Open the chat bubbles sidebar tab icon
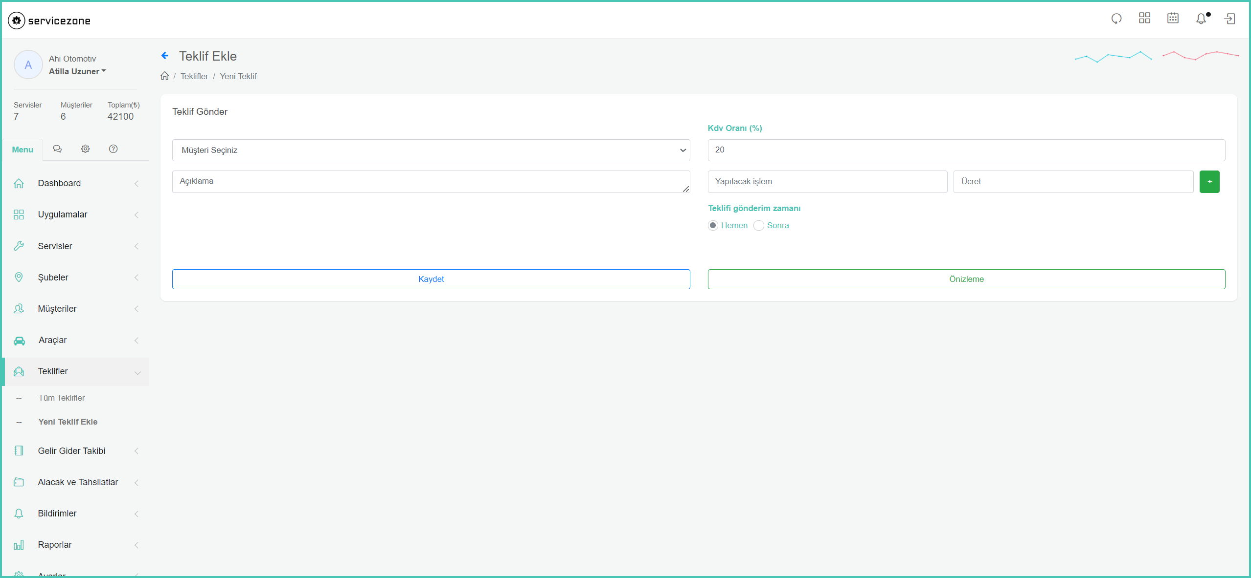Image resolution: width=1251 pixels, height=578 pixels. pos(57,149)
